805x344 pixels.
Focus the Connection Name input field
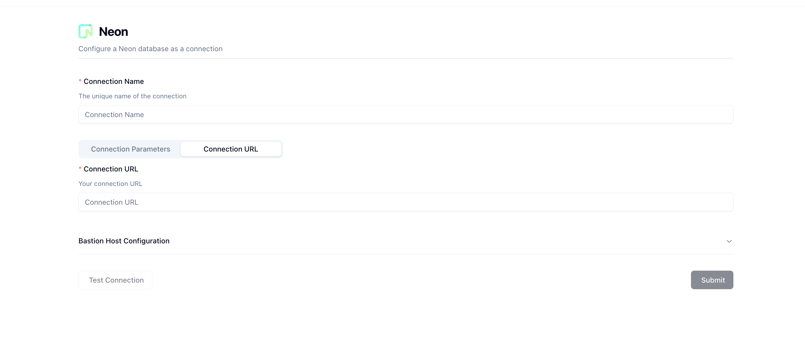click(x=406, y=114)
